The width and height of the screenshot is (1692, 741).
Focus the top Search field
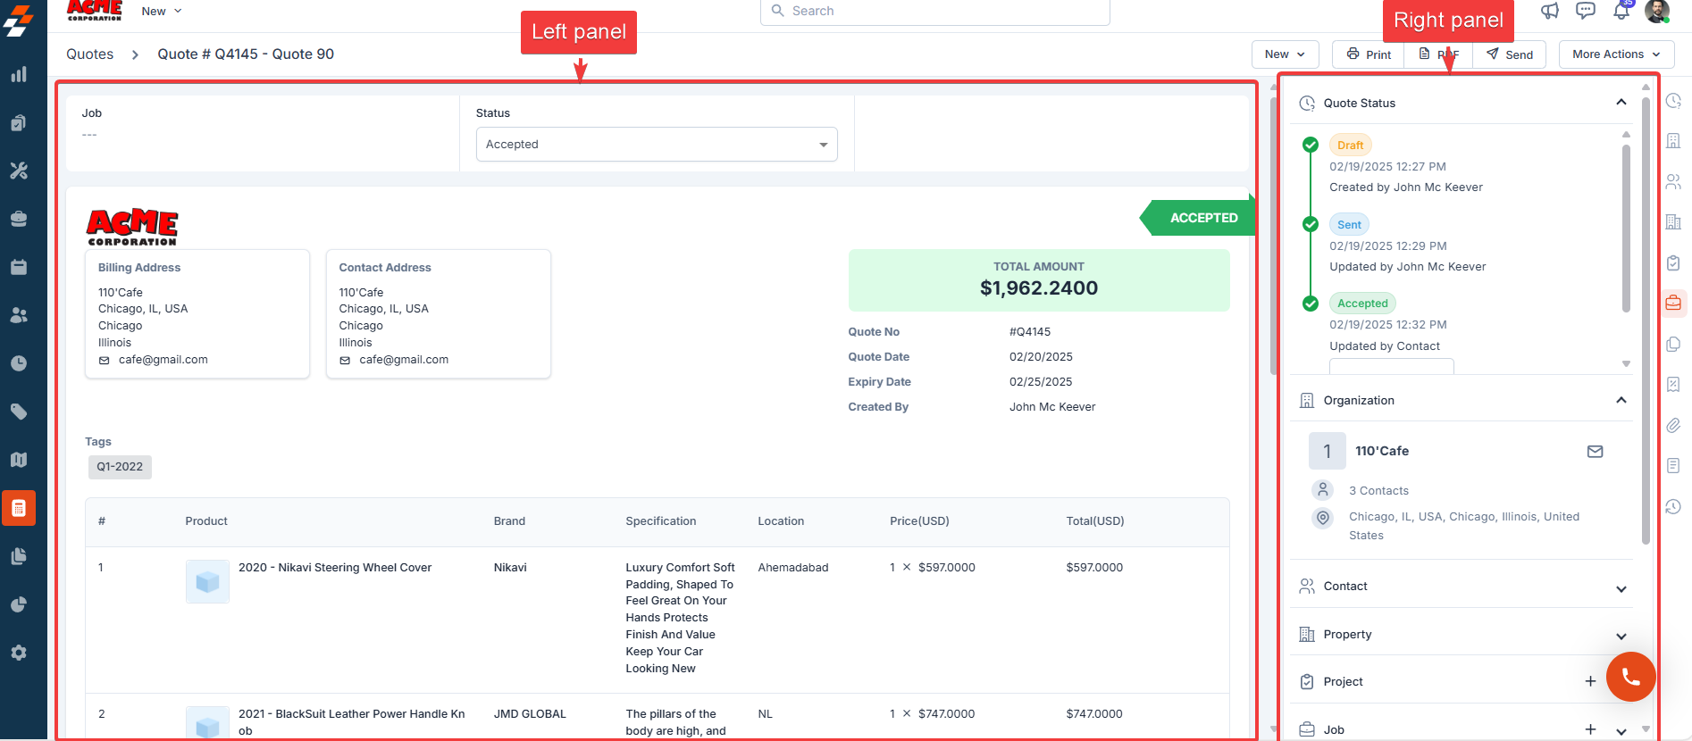[935, 12]
